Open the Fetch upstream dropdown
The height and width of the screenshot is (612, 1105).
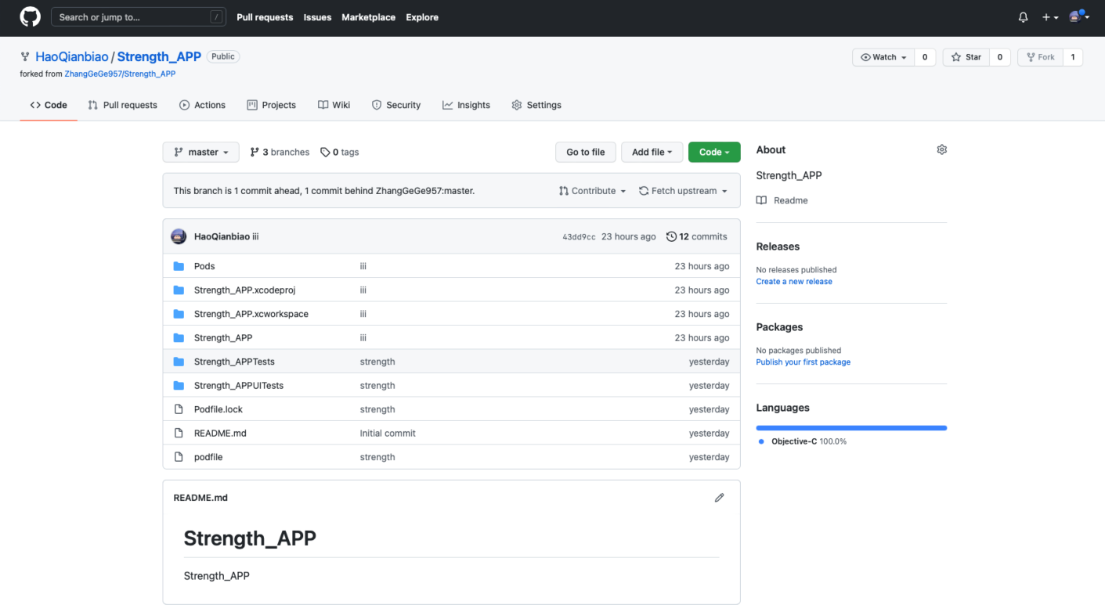[683, 191]
